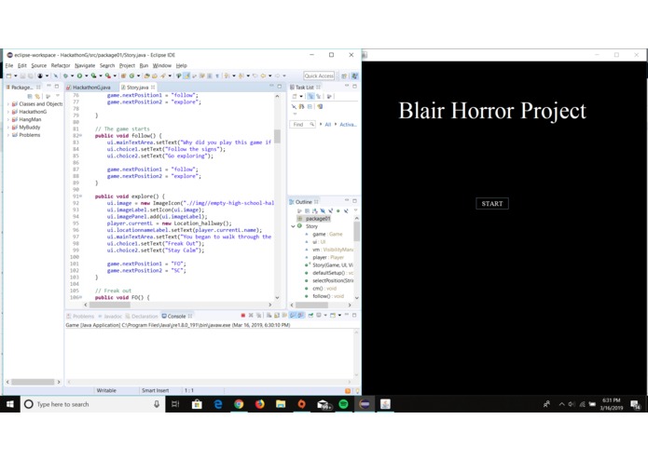Click the Remove Launch icon in Console toolbar
648x460 pixels.
point(251,316)
